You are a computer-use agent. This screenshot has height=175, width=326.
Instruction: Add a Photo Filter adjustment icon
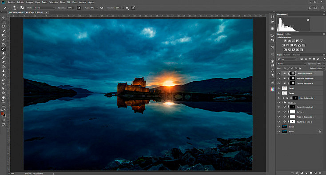coord(295,45)
